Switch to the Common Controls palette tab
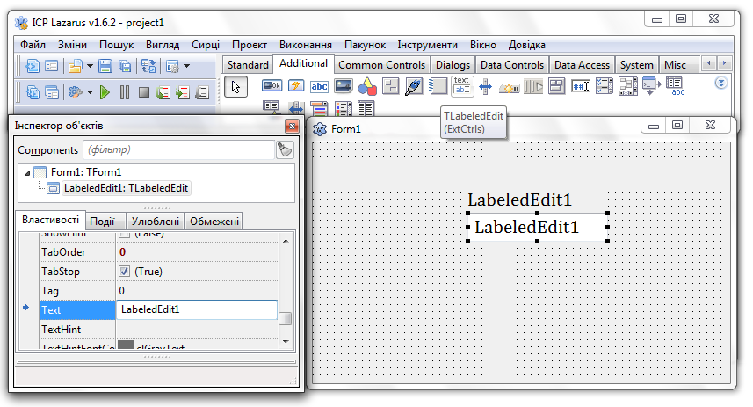The image size is (753, 407). [x=381, y=64]
